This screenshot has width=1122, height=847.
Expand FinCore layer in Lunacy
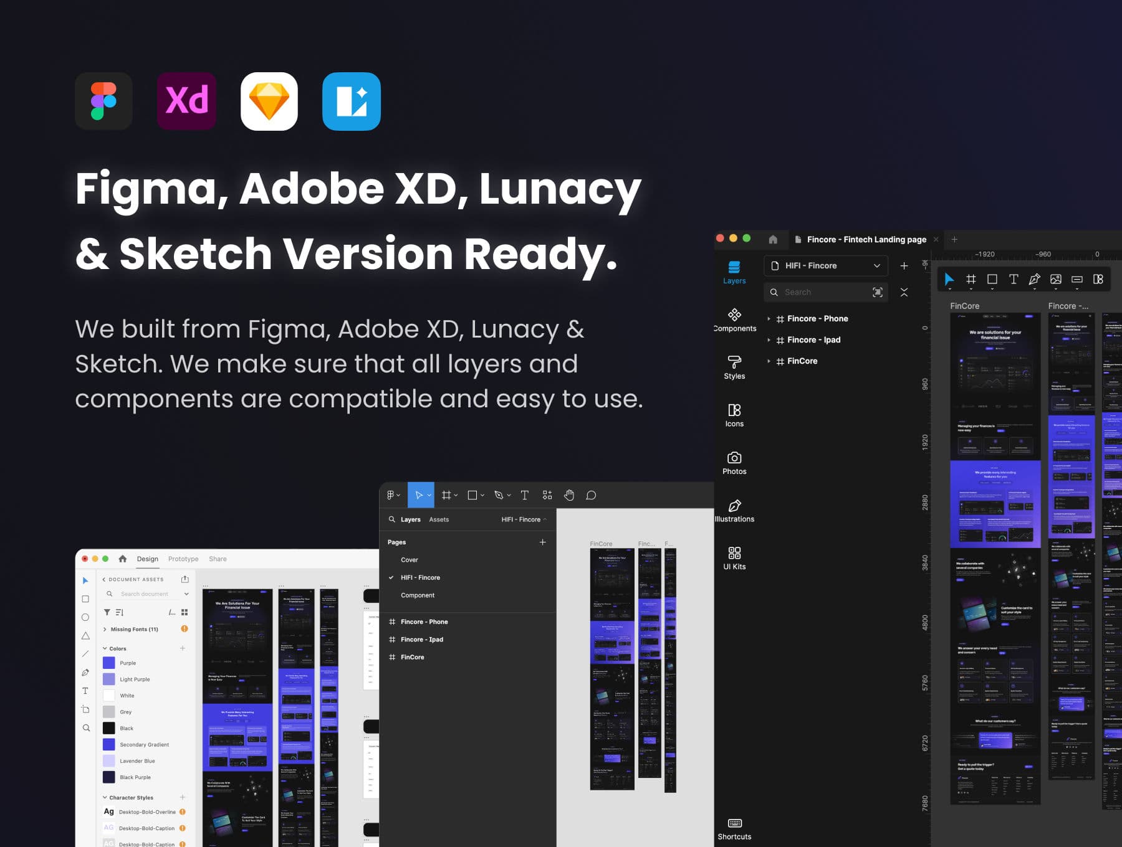[x=769, y=361]
